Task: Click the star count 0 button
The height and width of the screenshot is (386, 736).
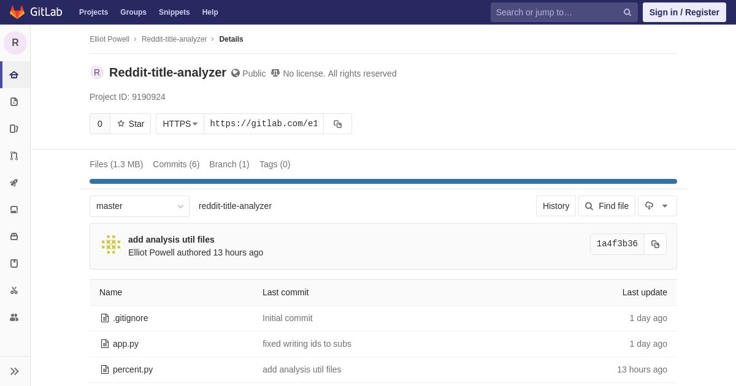Action: point(100,124)
